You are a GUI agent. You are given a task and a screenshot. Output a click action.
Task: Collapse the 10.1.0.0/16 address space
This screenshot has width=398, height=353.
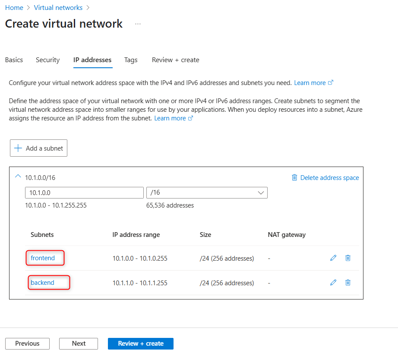[x=18, y=177]
